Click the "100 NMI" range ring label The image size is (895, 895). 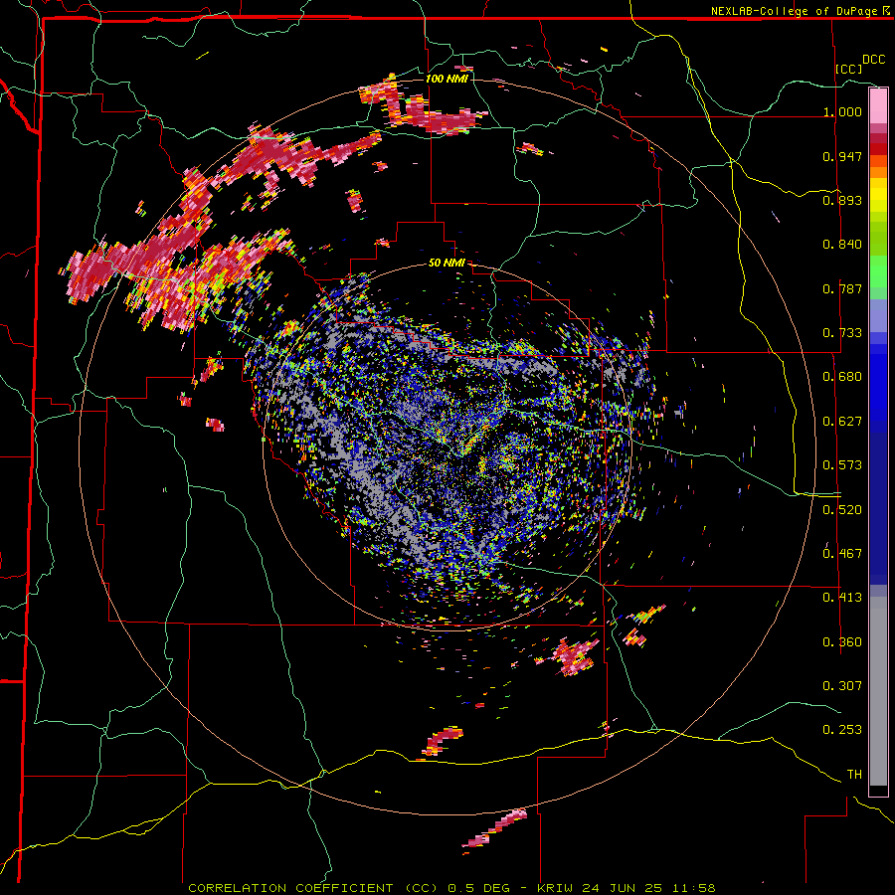tap(447, 79)
